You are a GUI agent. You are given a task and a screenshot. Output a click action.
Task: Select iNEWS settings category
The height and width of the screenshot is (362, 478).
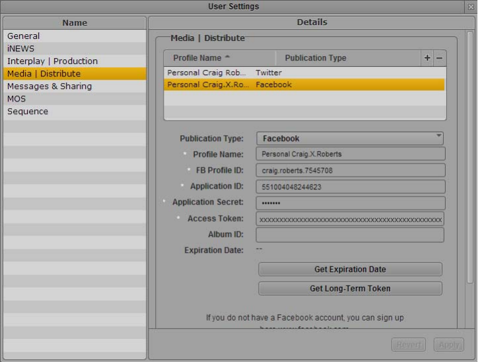click(x=75, y=48)
